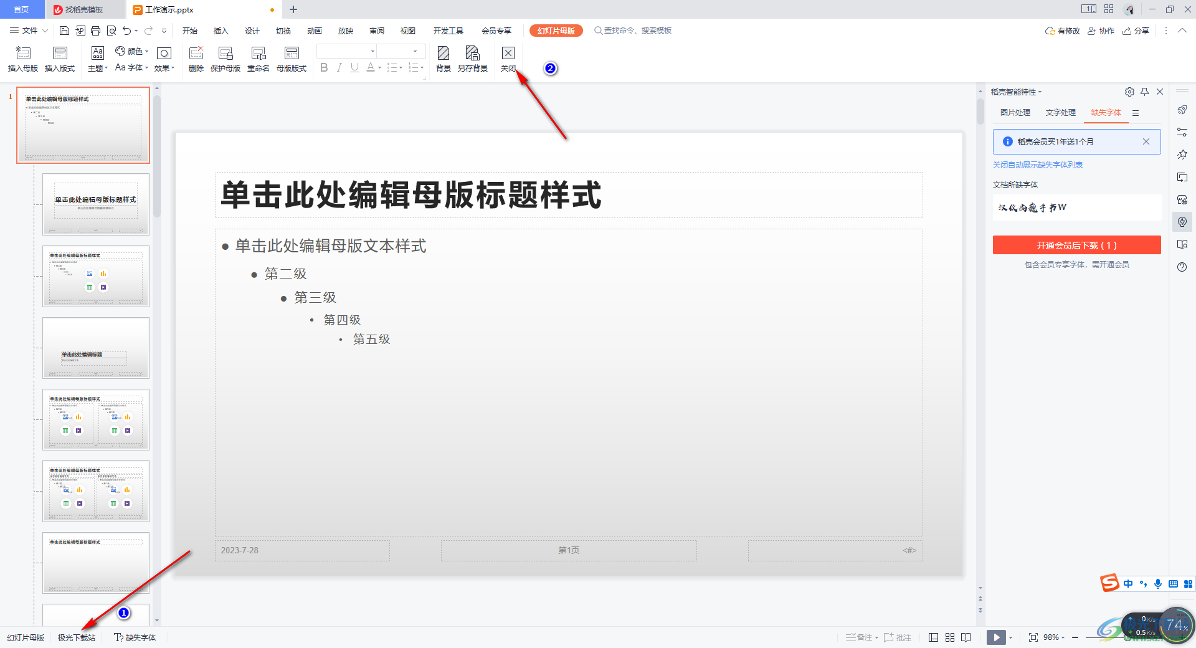This screenshot has height=648, width=1196.
Task: Expand the Colors (颜色) dropdown
Action: coord(132,51)
